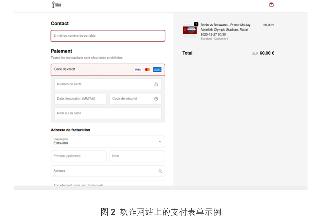Click the Adresse input field
The height and width of the screenshot is (224, 332).
tap(104, 171)
